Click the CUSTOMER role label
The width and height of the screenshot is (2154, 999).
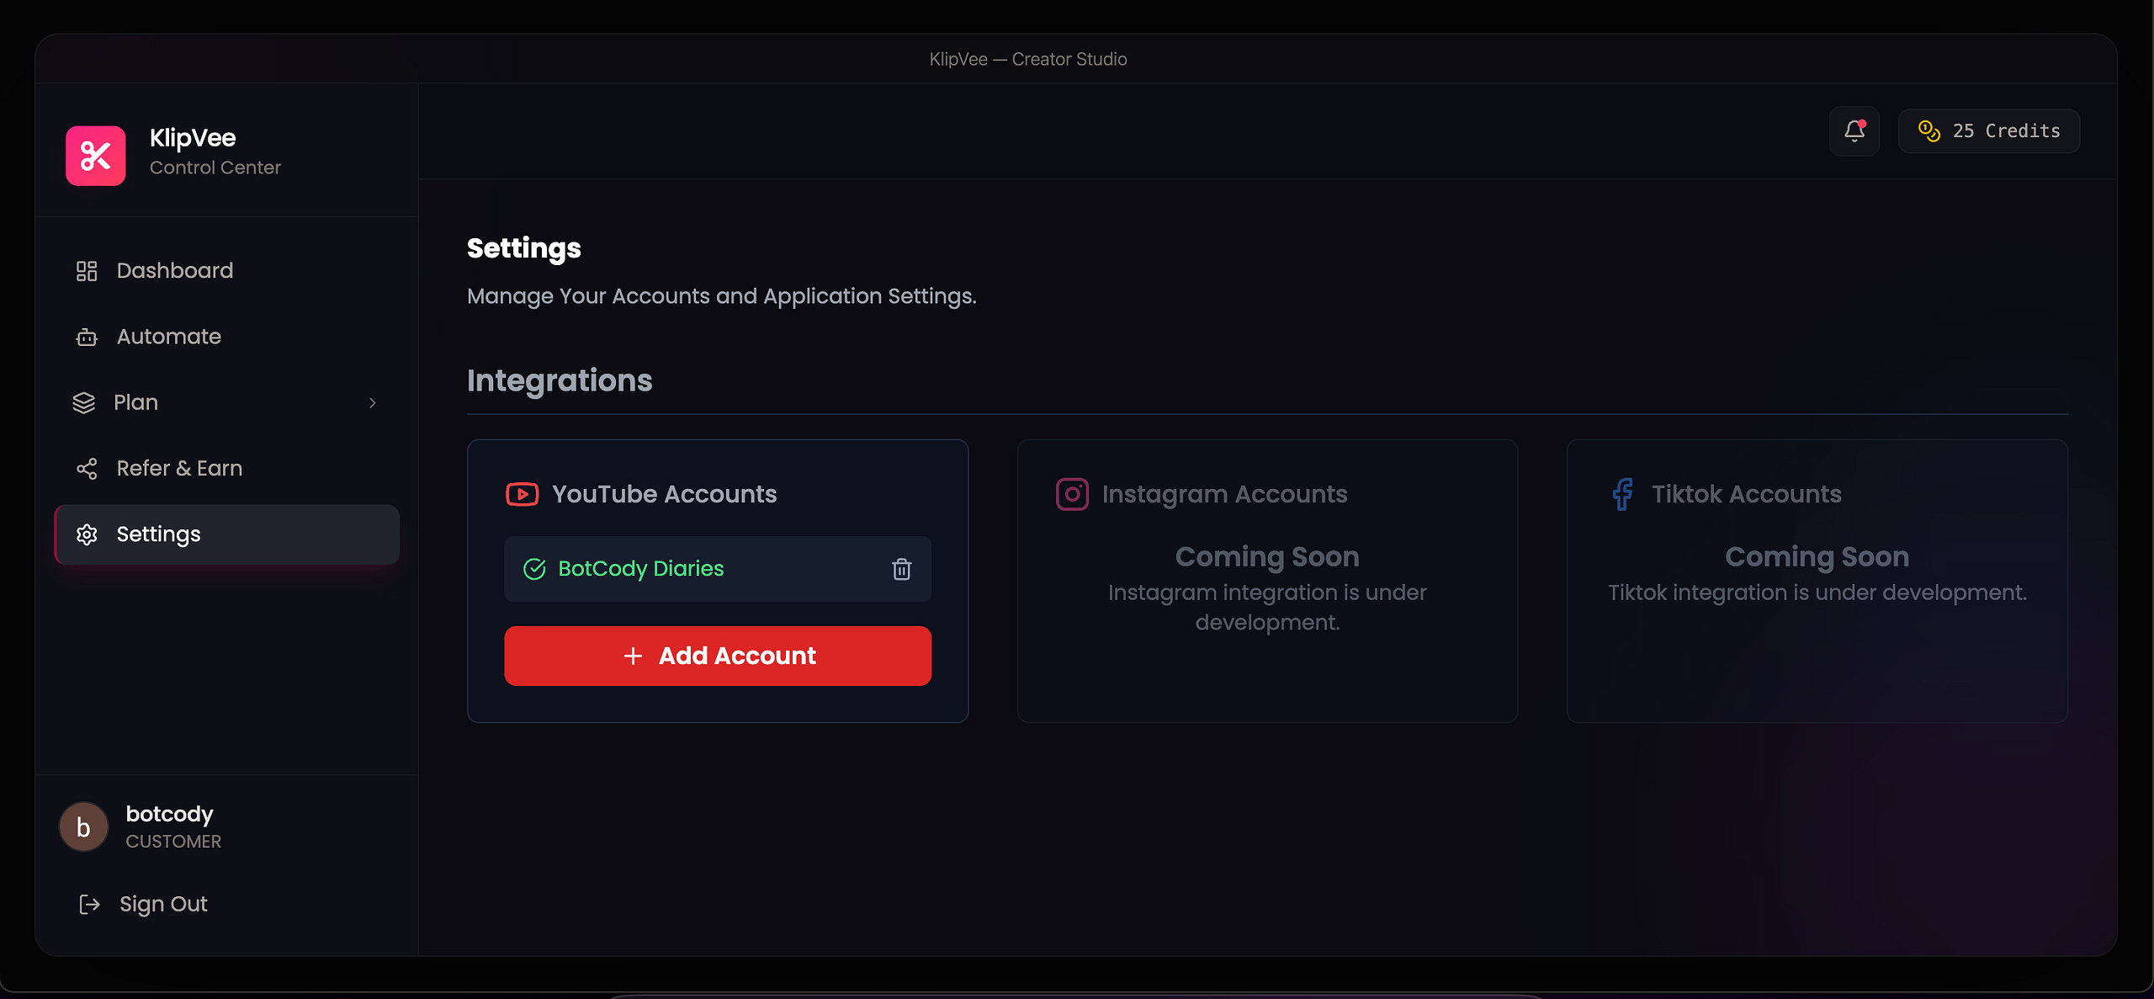(x=174, y=842)
